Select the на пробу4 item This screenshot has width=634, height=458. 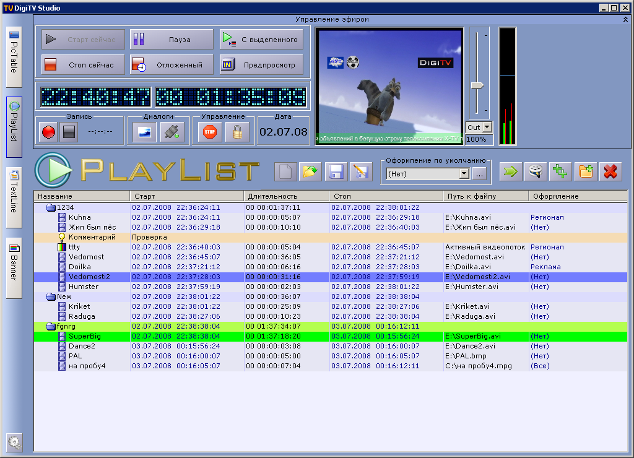331,366
